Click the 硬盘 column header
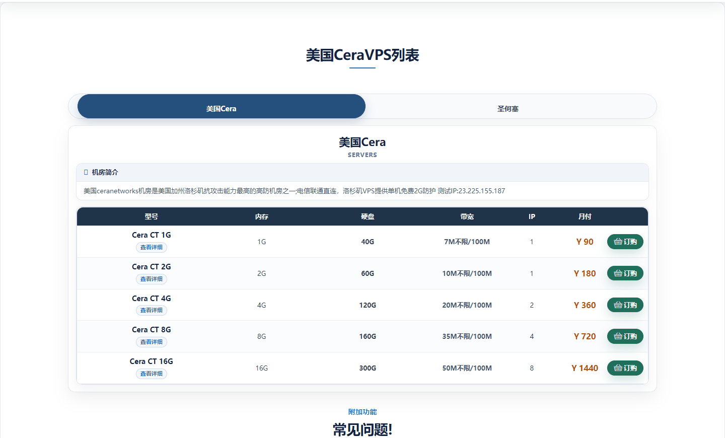 coord(368,216)
